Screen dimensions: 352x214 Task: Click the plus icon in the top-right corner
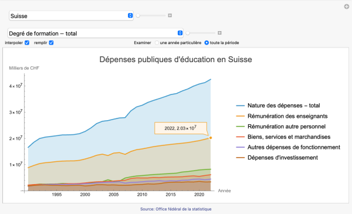pos(347,6)
